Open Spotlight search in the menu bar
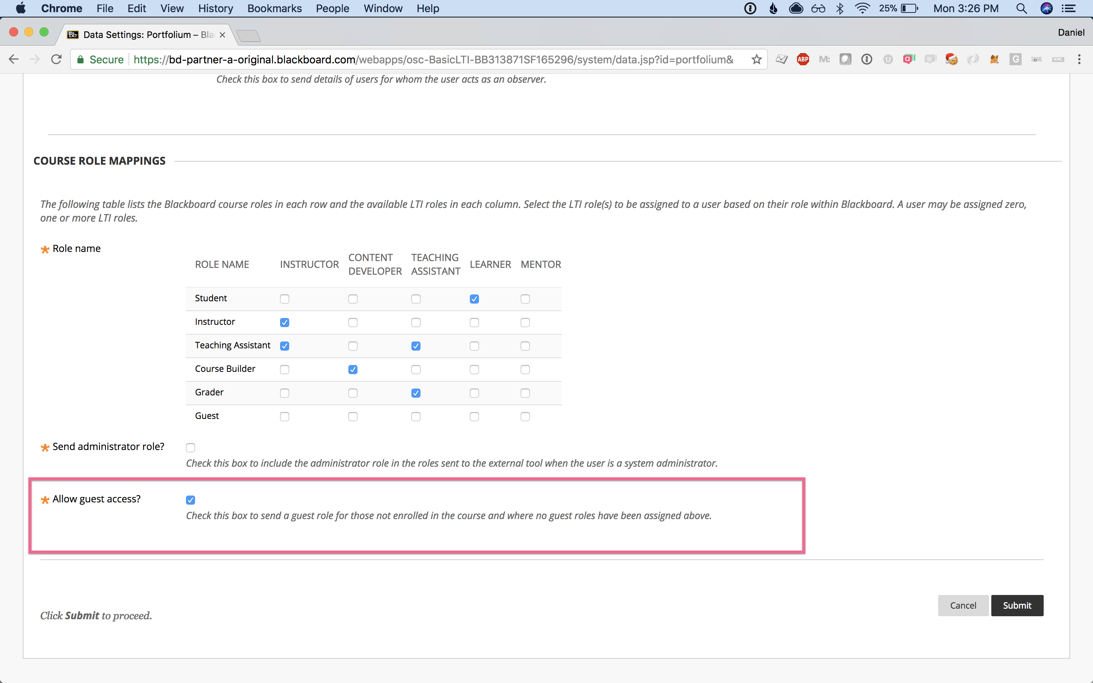 (1021, 9)
